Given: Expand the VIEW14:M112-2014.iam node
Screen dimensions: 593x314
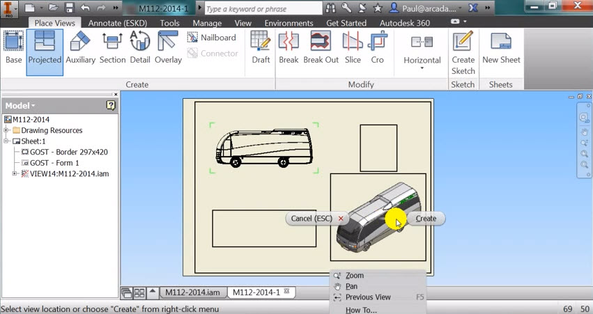Looking at the screenshot, I should click(x=15, y=174).
